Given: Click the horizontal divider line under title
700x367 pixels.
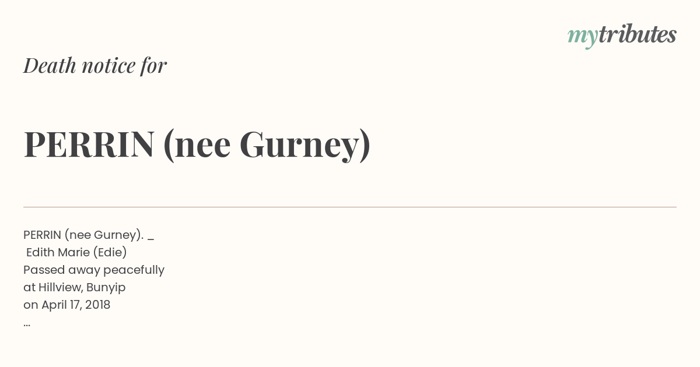Looking at the screenshot, I should 350,207.
